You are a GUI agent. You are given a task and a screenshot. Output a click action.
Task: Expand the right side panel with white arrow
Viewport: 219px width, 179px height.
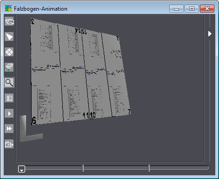point(210,33)
